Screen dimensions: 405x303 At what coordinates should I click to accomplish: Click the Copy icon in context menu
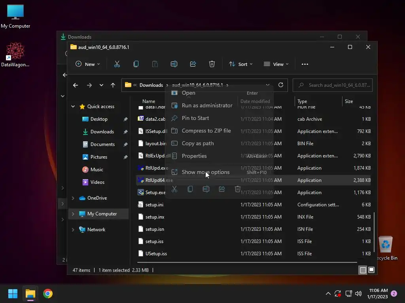190,189
